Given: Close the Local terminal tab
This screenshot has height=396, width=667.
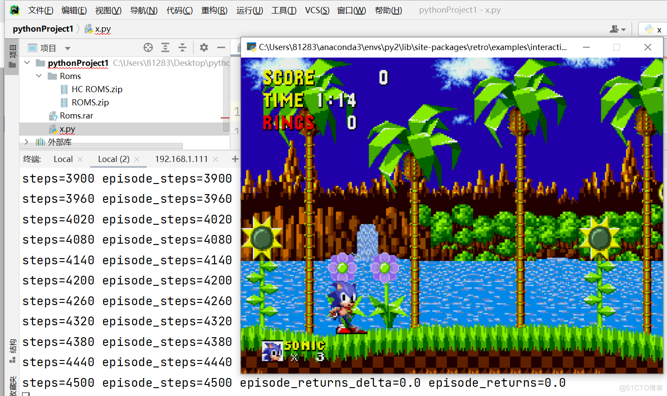Looking at the screenshot, I should click(x=80, y=159).
